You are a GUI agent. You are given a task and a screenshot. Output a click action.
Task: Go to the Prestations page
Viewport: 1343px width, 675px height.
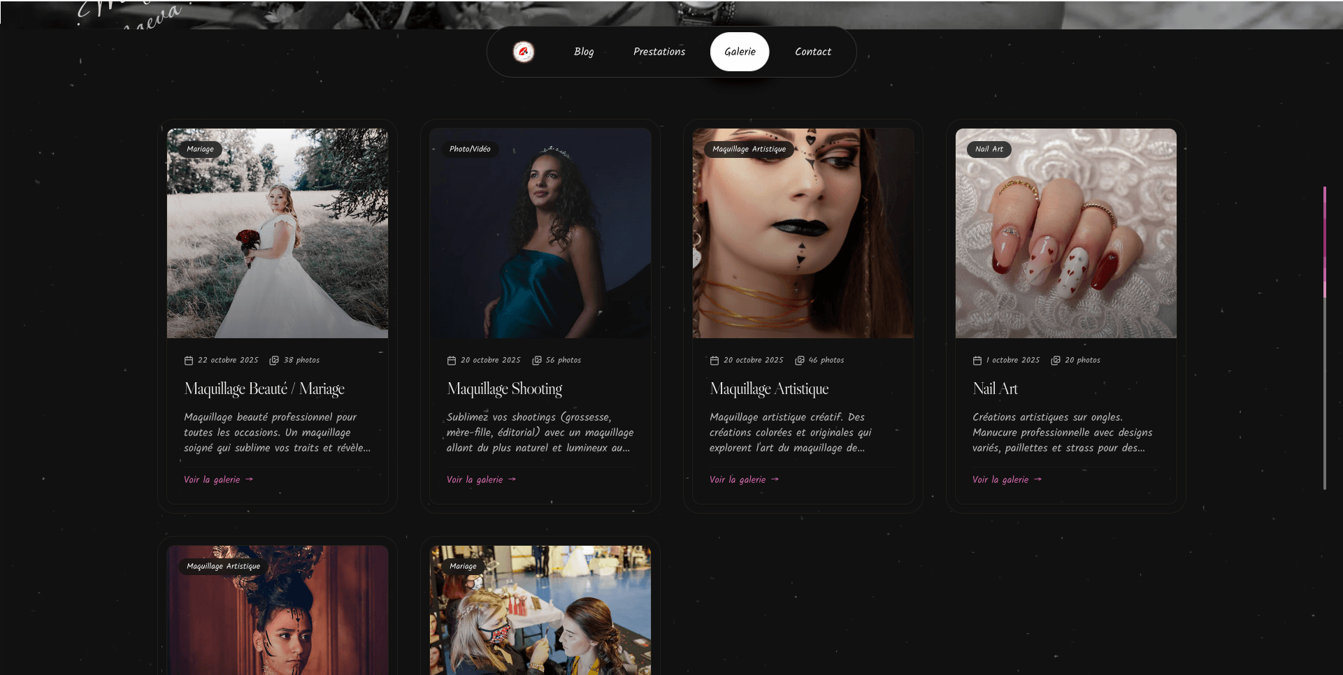(x=659, y=52)
